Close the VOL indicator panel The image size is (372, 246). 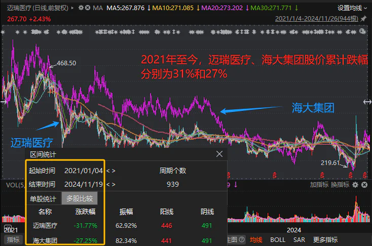tap(364, 185)
